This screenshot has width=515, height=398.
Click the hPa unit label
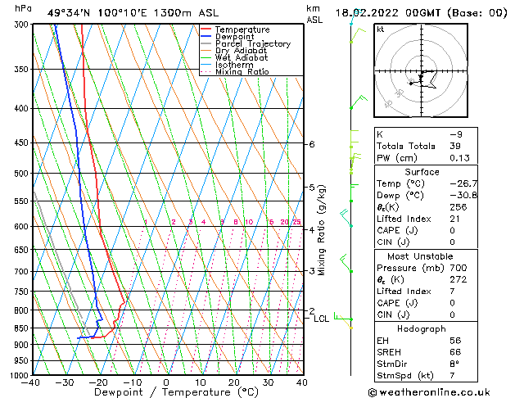[x=23, y=8]
